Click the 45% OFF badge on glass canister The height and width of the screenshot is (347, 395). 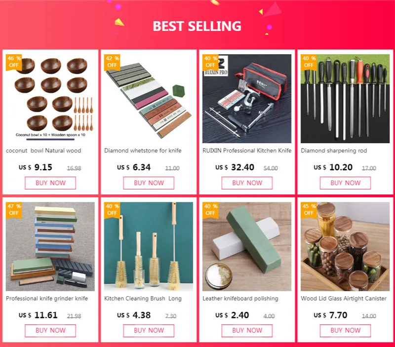pos(309,210)
